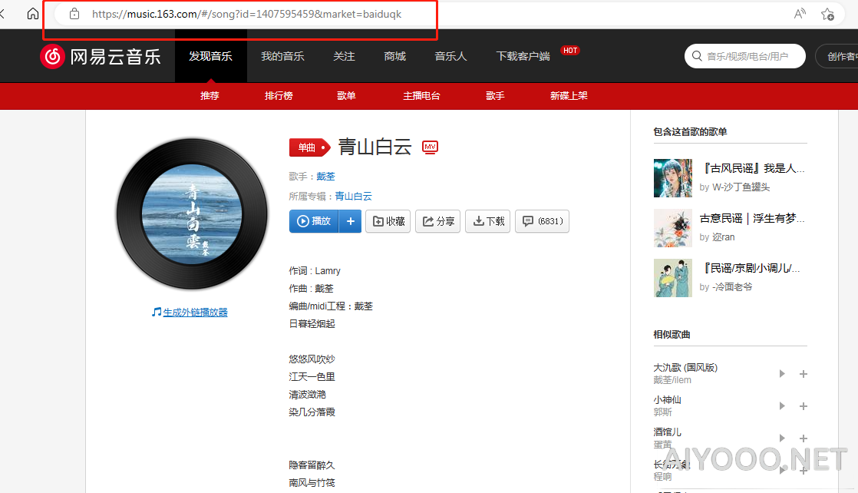Open playlist thumbnail for 『古风民谣』我是人
The width and height of the screenshot is (858, 493).
click(x=673, y=178)
